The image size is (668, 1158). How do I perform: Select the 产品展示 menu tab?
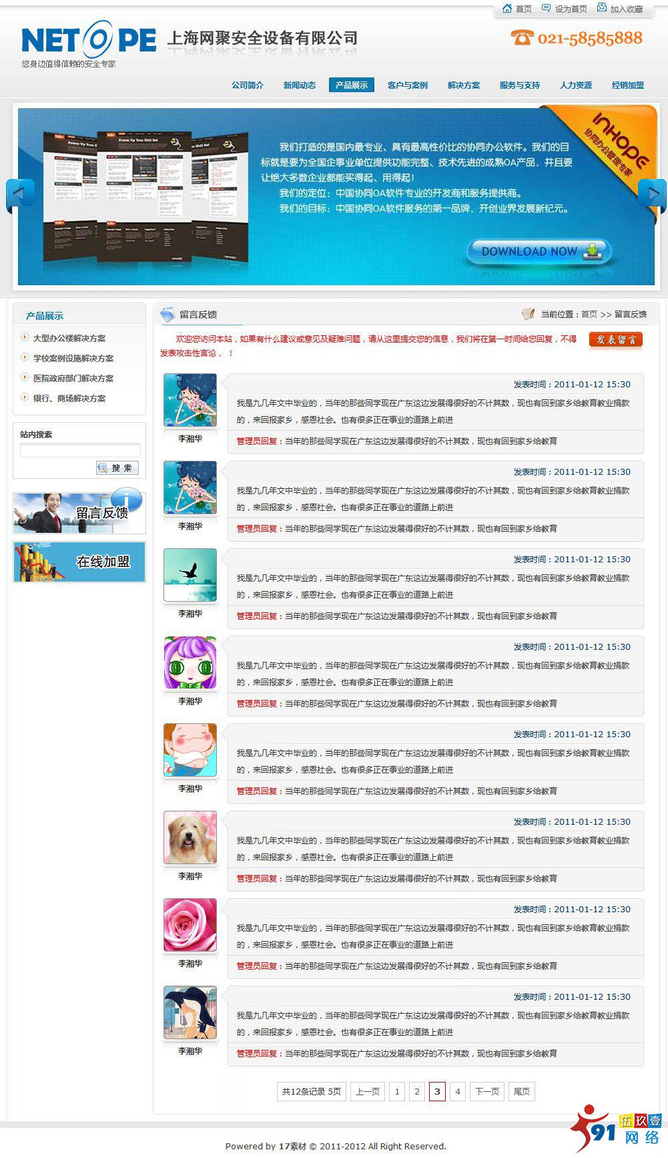click(352, 85)
